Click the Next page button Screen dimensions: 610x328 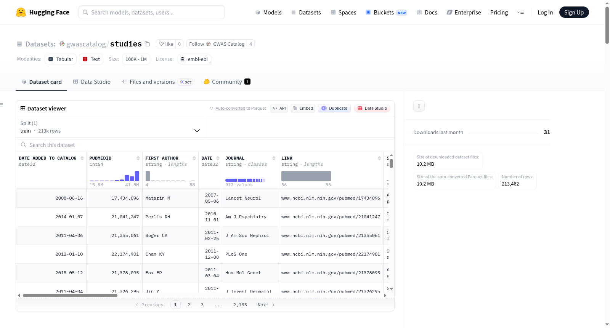coord(266,305)
